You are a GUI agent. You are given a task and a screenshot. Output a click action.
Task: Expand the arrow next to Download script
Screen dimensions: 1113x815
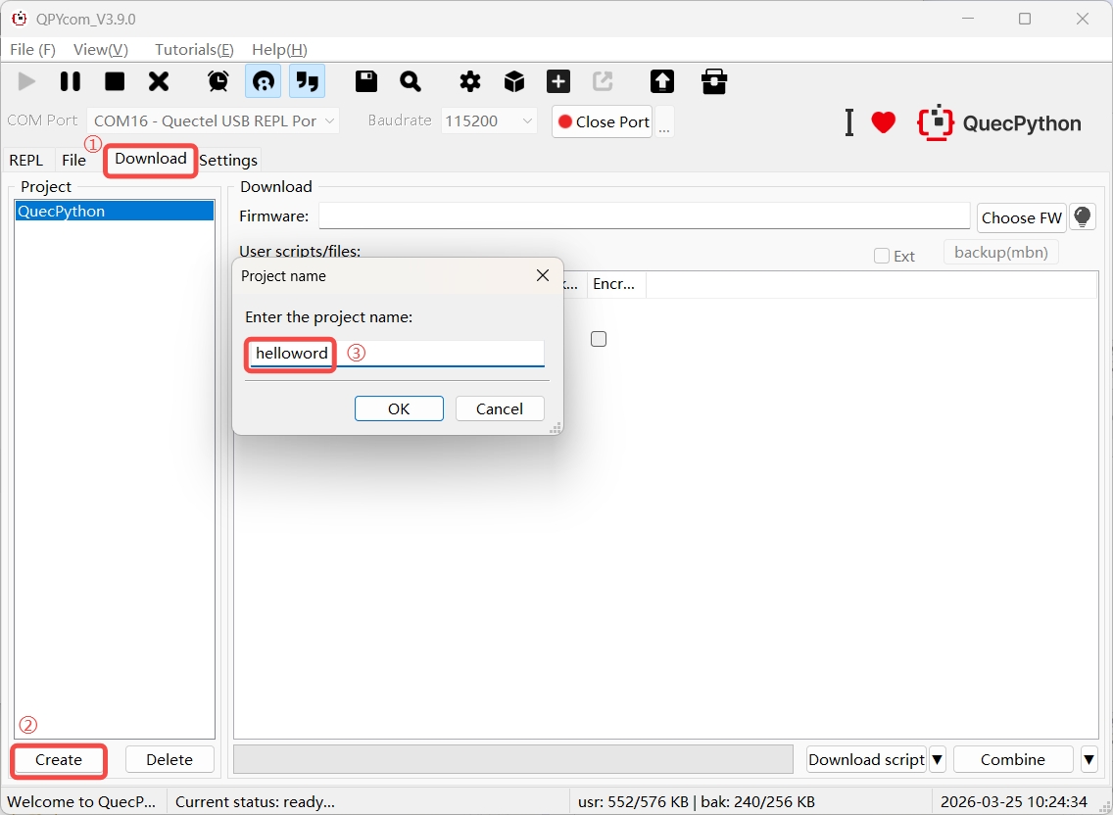tap(938, 759)
